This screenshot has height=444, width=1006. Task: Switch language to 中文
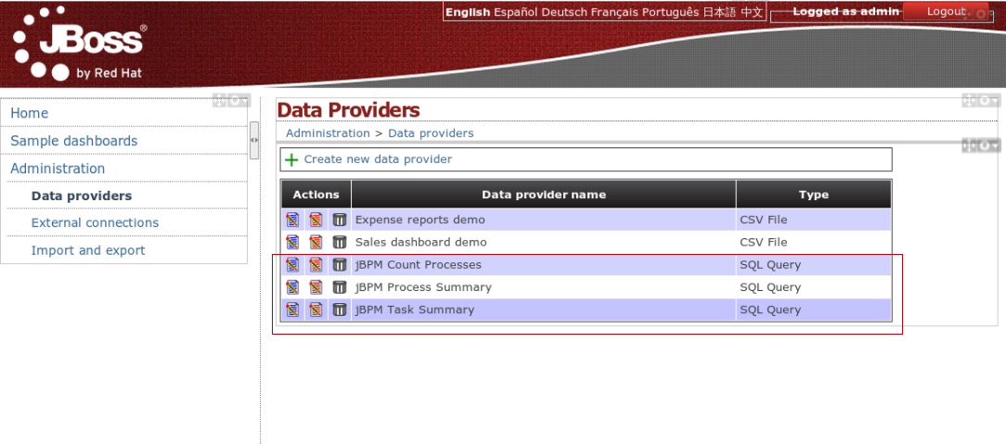tap(752, 11)
